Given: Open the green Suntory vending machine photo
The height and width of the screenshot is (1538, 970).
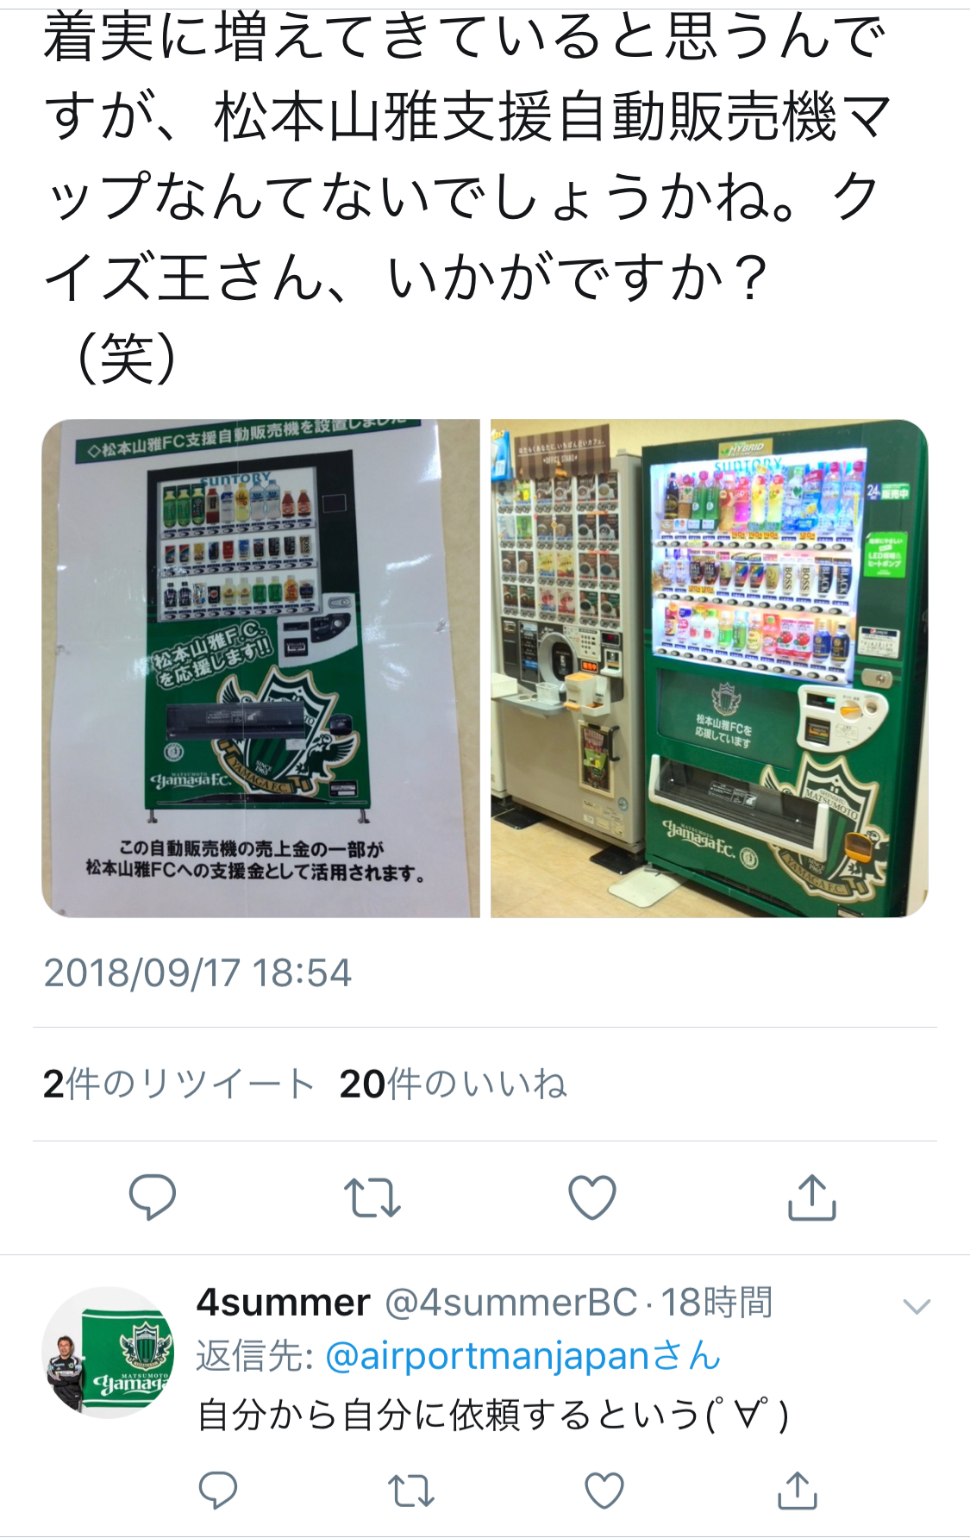Looking at the screenshot, I should [709, 668].
